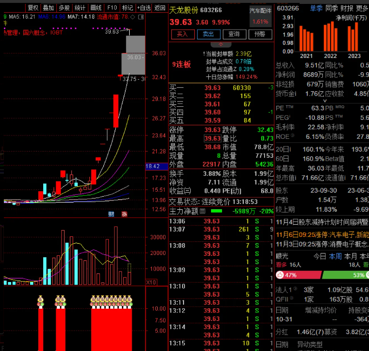The width and height of the screenshot is (369, 351).
Task: Switch the profit chart to 同季 view
Action: (x=332, y=8)
